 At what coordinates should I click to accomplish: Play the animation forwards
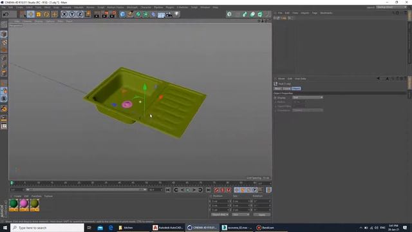click(188, 190)
